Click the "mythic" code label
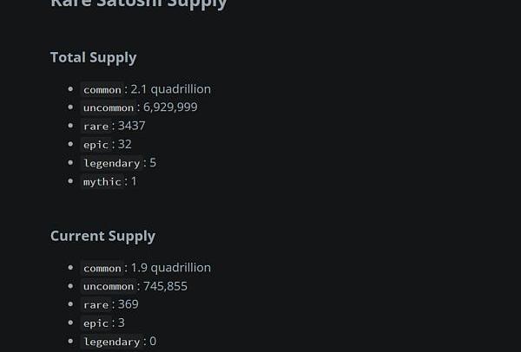The height and width of the screenshot is (352, 521). (102, 181)
